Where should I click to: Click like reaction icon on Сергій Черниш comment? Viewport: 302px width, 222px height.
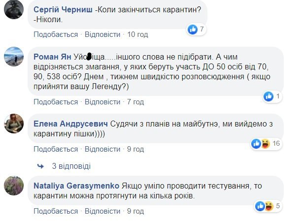[193, 30]
